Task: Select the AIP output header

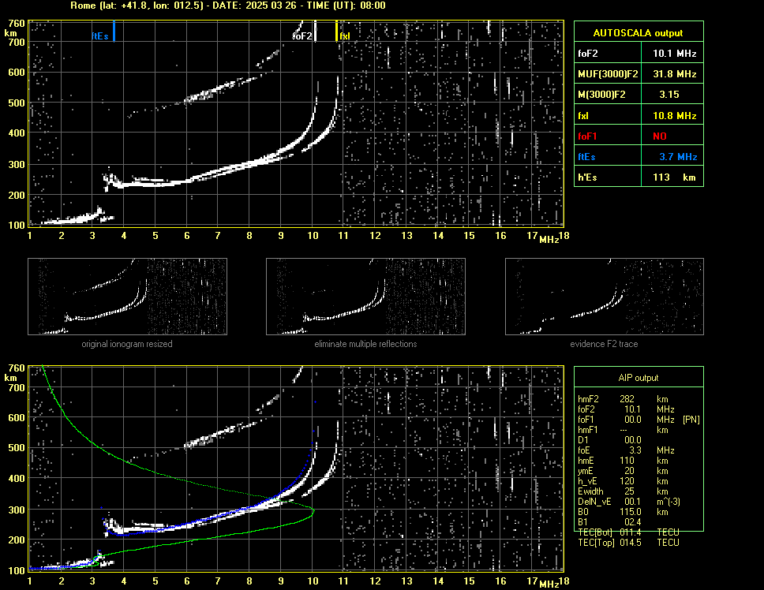Action: (x=639, y=378)
